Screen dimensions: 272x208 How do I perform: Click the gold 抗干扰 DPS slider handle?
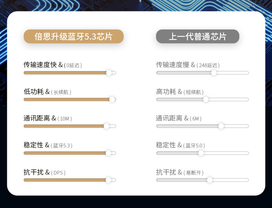(108, 180)
